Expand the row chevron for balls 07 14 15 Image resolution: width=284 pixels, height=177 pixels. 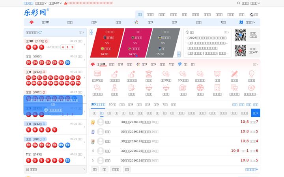[x=84, y=60]
